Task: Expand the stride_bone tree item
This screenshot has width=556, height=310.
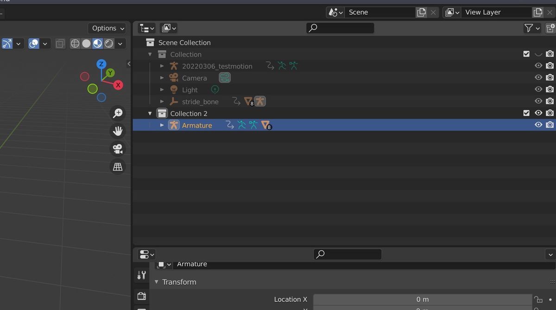Action: pyautogui.click(x=162, y=101)
